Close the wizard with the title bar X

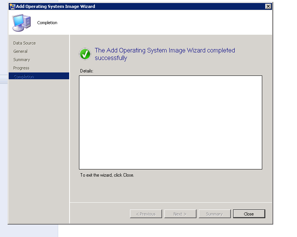268,6
